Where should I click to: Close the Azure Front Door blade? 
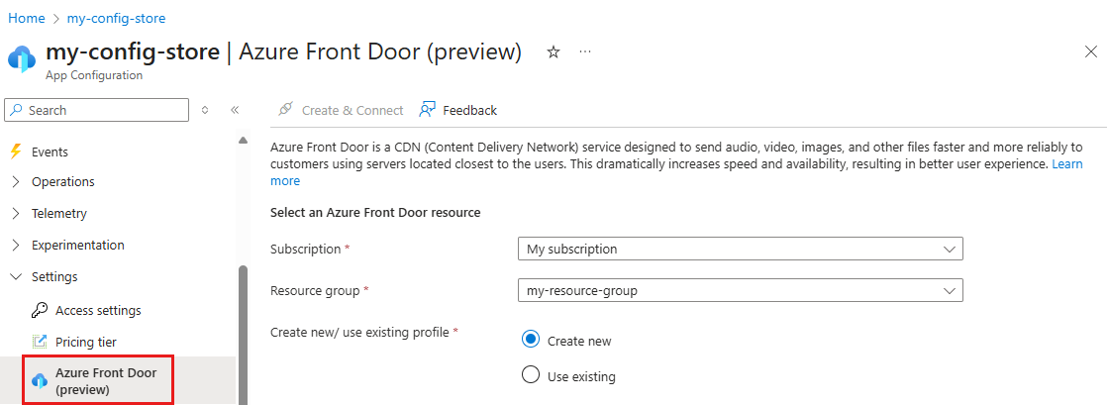coord(1090,51)
